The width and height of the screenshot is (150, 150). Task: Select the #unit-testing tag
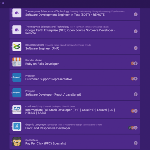tap(85, 11)
